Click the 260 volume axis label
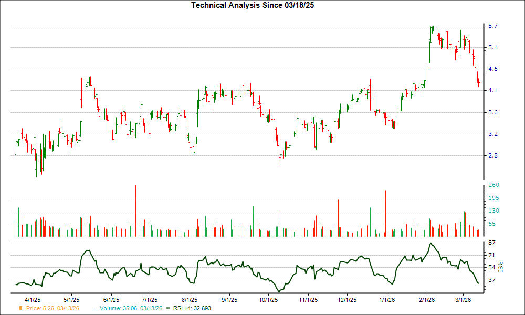 click(x=494, y=185)
